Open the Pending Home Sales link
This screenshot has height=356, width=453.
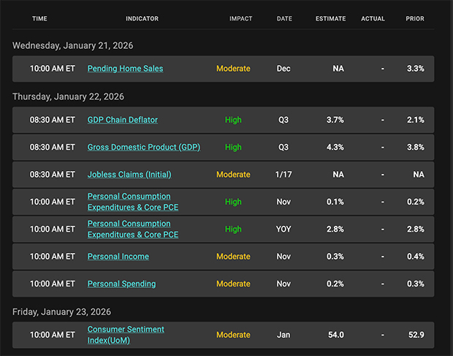[125, 69]
